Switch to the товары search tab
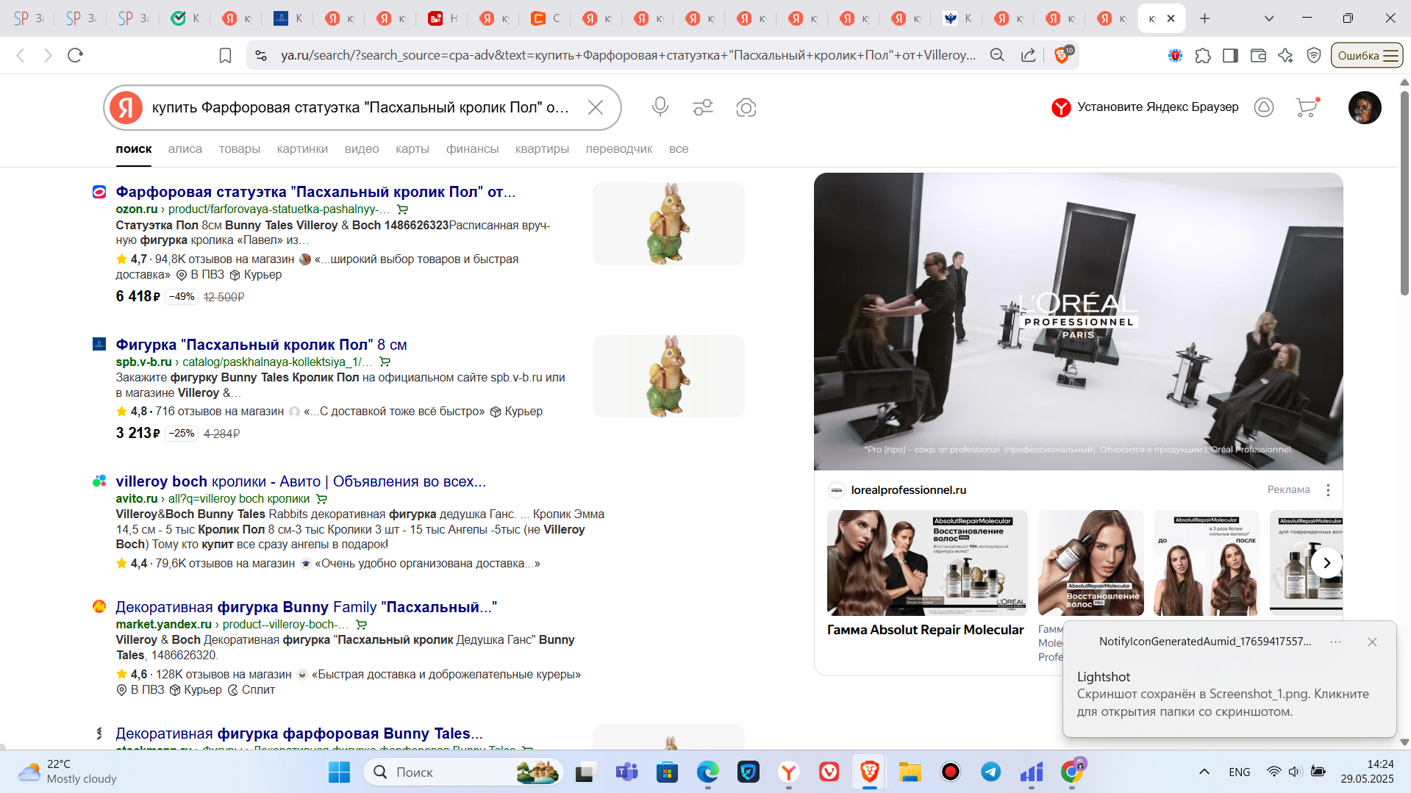The height and width of the screenshot is (793, 1411). pos(240,149)
